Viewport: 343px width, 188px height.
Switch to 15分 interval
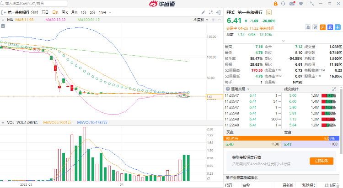point(102,12)
